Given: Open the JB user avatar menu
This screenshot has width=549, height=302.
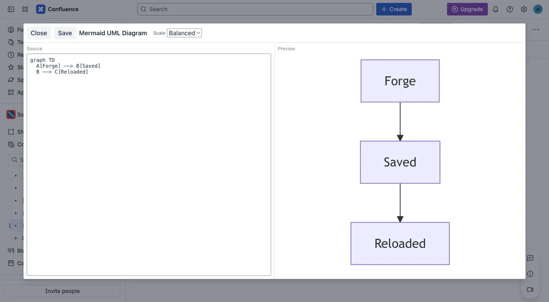Looking at the screenshot, I should [x=538, y=9].
